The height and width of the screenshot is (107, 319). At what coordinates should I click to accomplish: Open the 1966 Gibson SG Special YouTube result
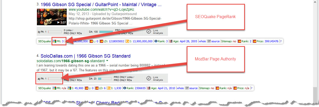click(101, 5)
